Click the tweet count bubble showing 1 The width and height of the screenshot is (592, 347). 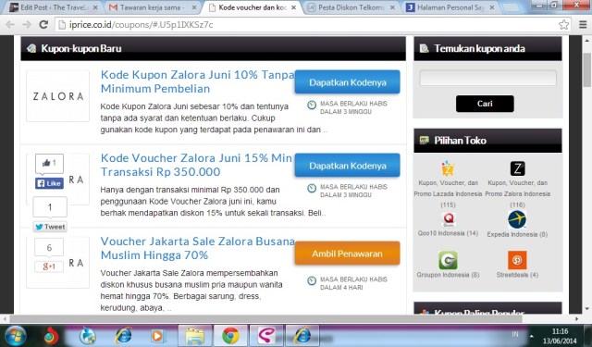click(x=50, y=207)
